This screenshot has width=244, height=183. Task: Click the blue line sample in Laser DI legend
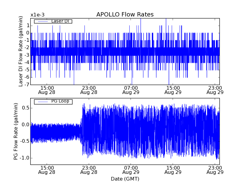click(x=43, y=21)
